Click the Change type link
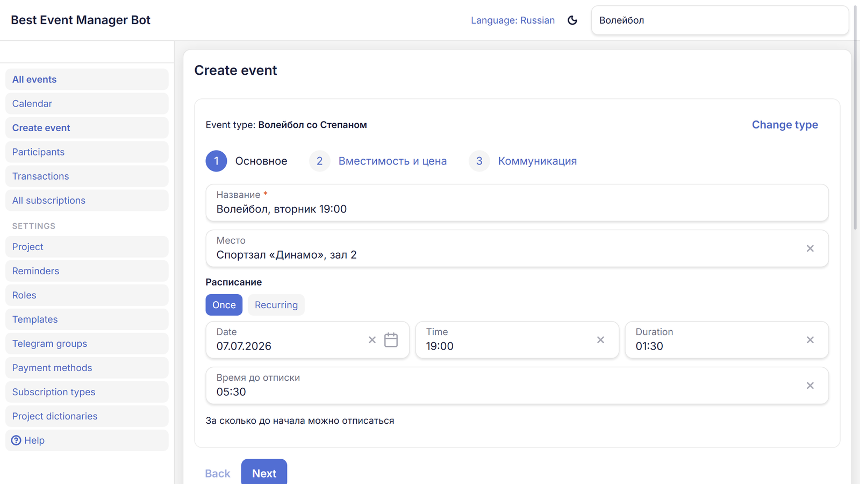 coord(785,125)
